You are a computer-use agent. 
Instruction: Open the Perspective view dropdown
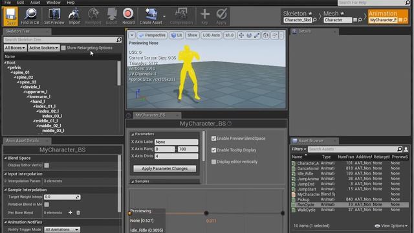tap(152, 35)
